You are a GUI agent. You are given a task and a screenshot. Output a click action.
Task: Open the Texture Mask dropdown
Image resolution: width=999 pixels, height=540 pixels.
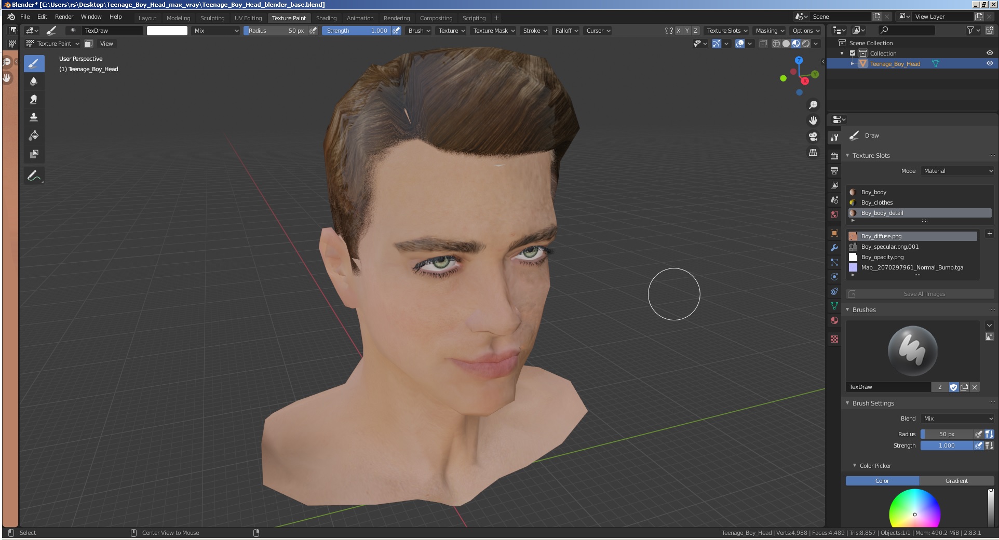point(493,31)
